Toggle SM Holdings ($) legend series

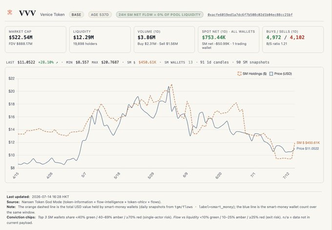point(252,74)
